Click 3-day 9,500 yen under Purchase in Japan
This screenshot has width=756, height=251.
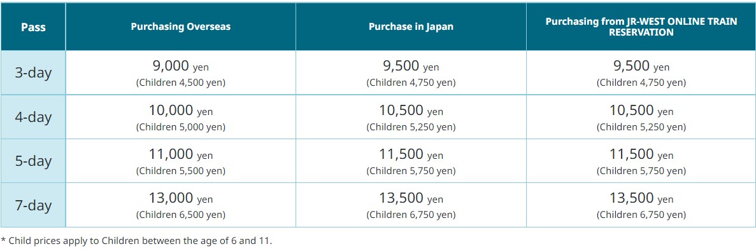coord(411,66)
